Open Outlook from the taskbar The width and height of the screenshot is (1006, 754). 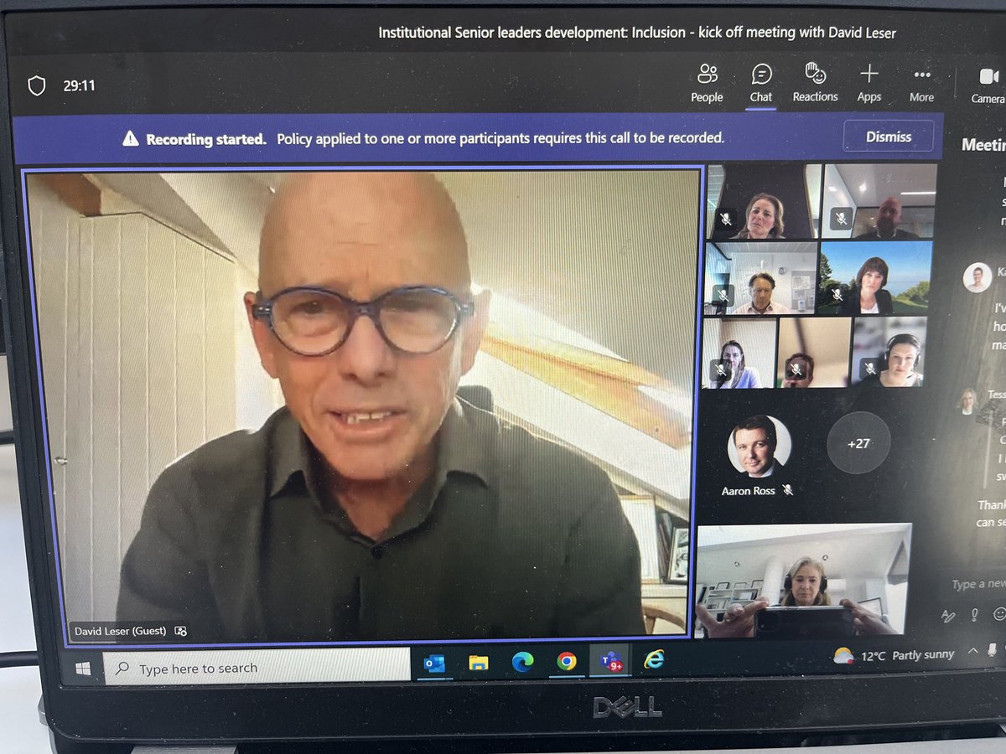(x=435, y=664)
